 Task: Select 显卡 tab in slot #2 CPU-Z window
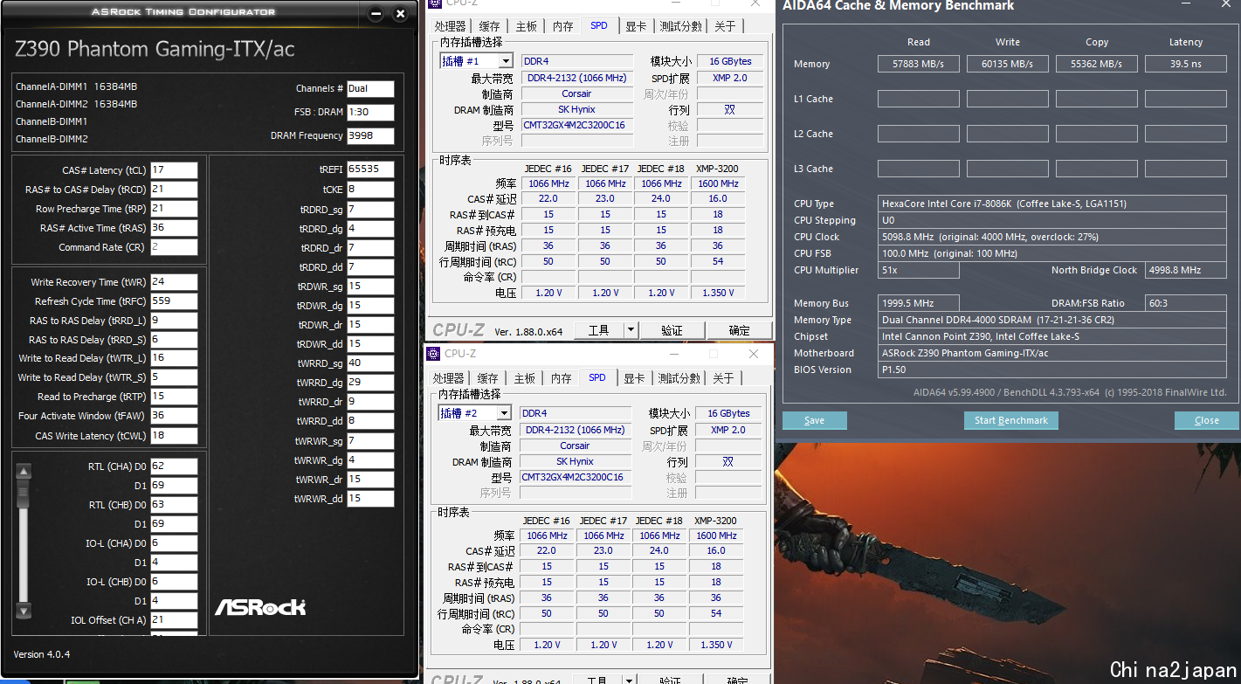pyautogui.click(x=635, y=378)
